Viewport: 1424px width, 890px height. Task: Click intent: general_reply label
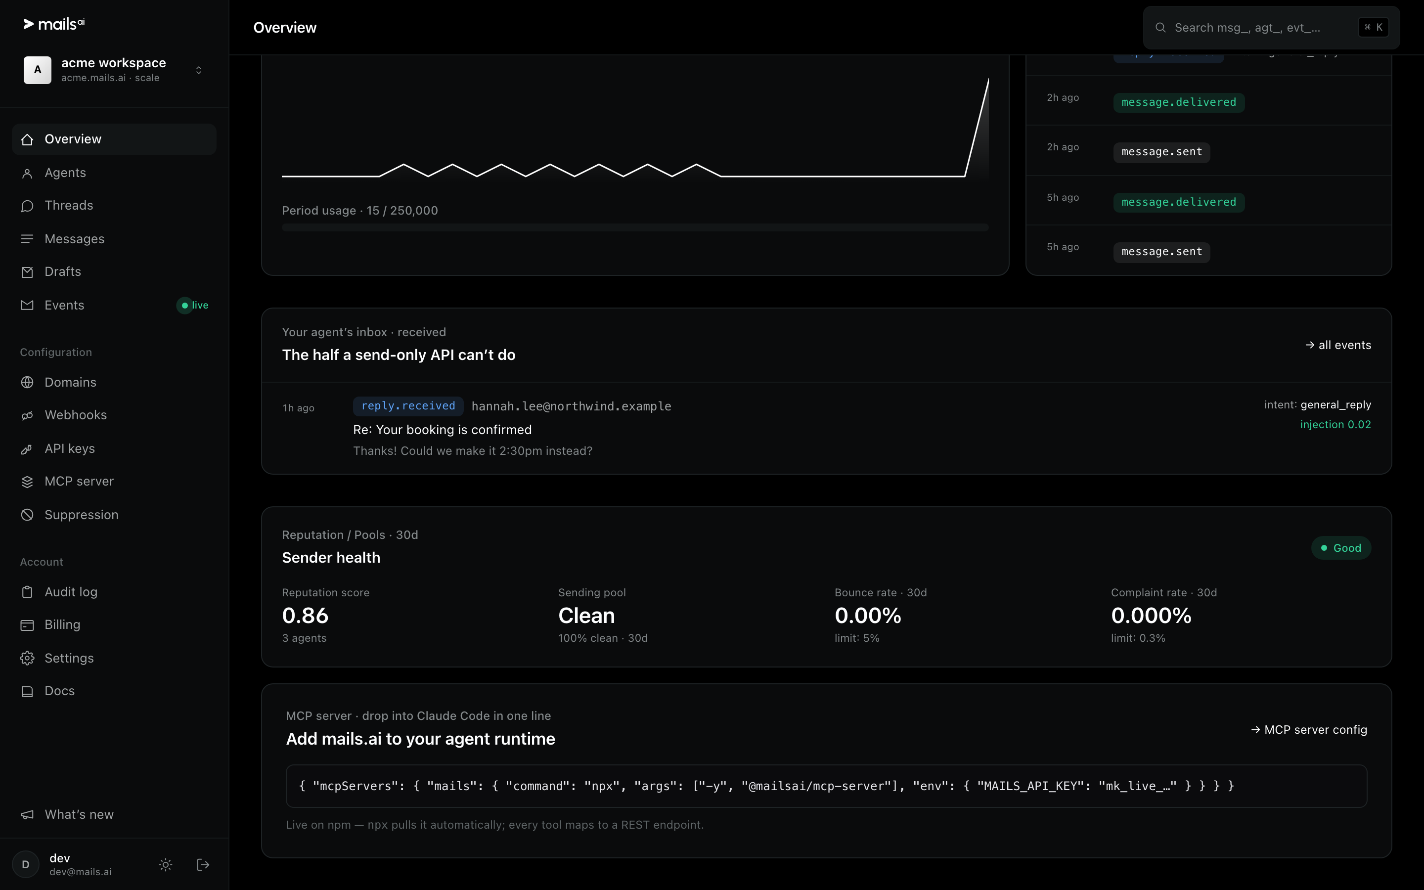click(1318, 405)
